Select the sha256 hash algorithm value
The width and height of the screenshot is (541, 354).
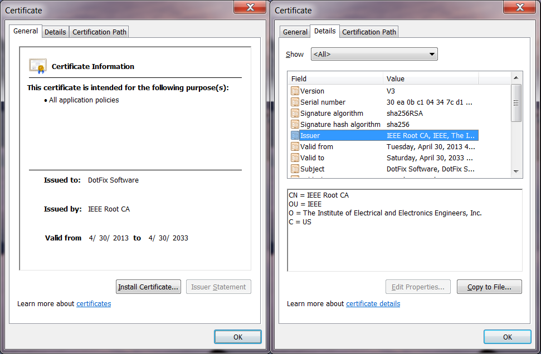[x=398, y=125]
